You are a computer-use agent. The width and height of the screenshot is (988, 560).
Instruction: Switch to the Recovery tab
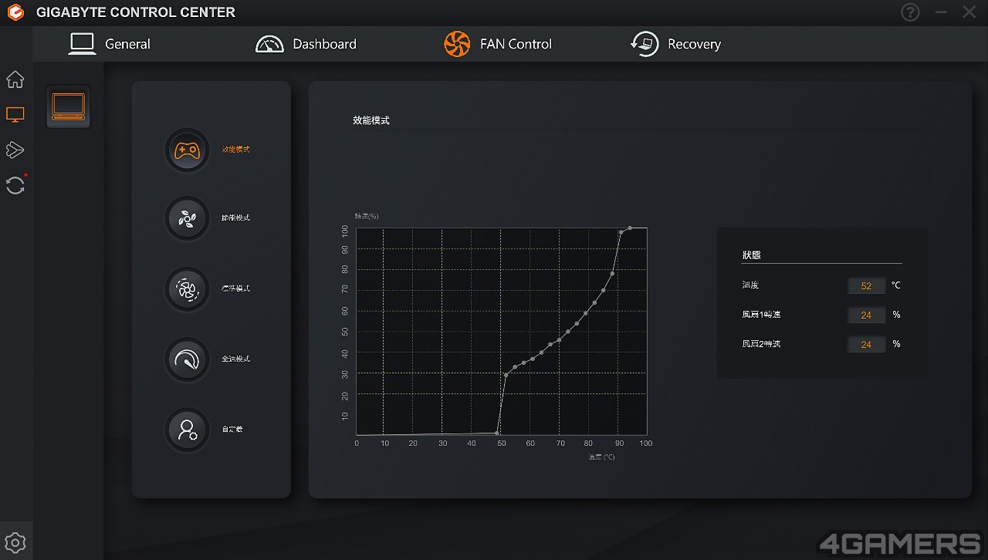[676, 44]
